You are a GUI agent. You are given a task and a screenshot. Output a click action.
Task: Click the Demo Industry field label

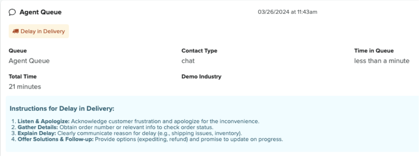201,77
